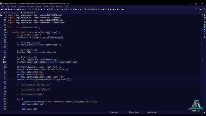206x116 pixels.
Task: Toggle Skip All Breakpoints icon
Action: (15, 9)
